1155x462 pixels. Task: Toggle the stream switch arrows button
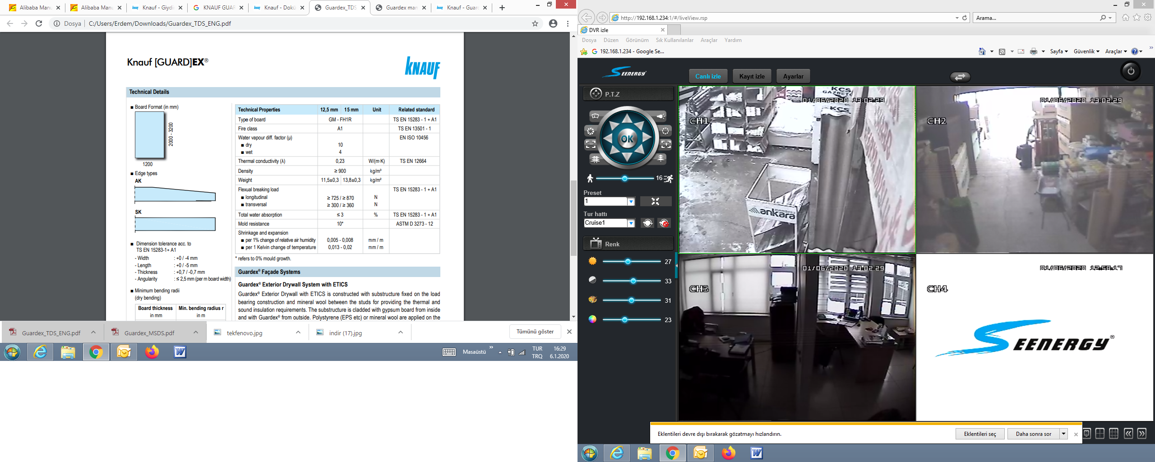[960, 77]
